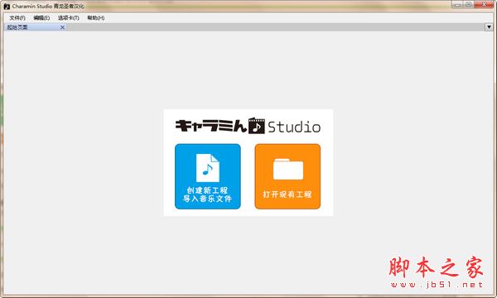
Task: Open the 选项卡(T) menu
Action: pos(69,17)
